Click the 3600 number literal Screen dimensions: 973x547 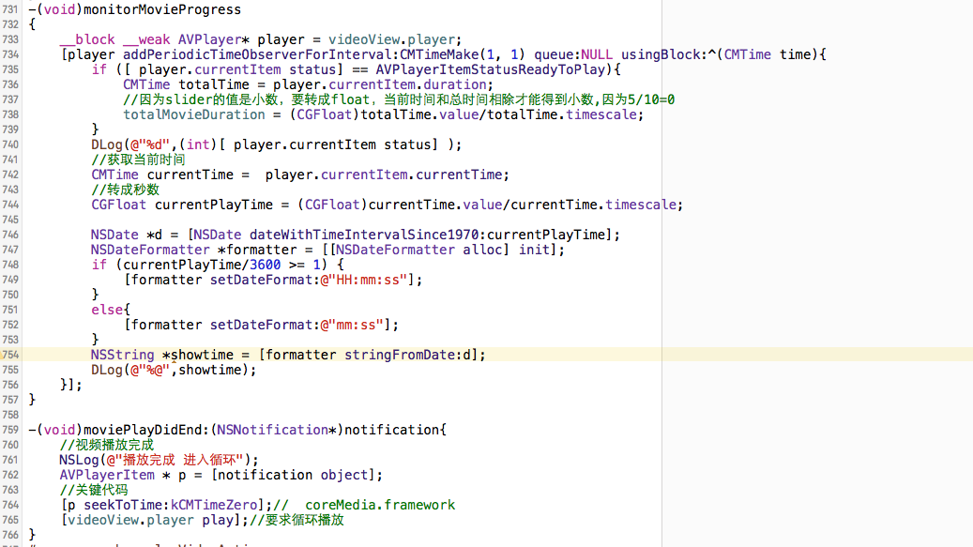265,265
